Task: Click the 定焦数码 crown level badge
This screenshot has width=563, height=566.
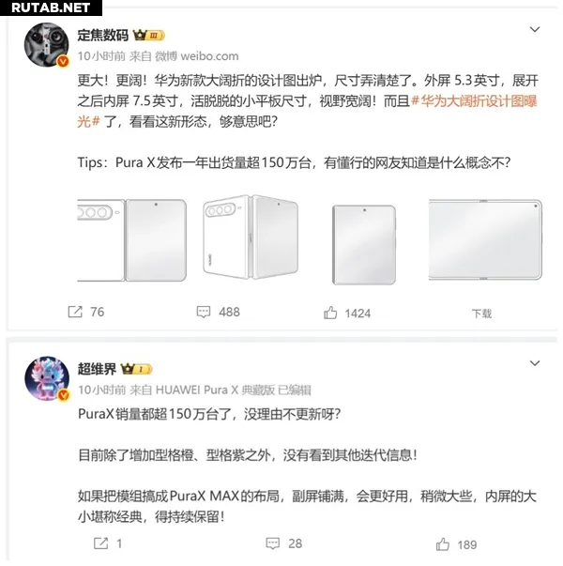Action: (149, 35)
